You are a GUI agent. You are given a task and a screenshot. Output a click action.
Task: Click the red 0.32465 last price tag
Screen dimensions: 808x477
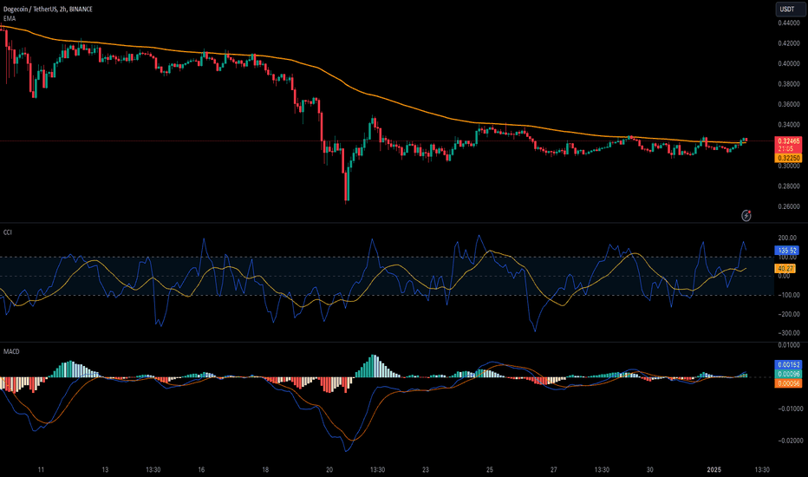788,140
